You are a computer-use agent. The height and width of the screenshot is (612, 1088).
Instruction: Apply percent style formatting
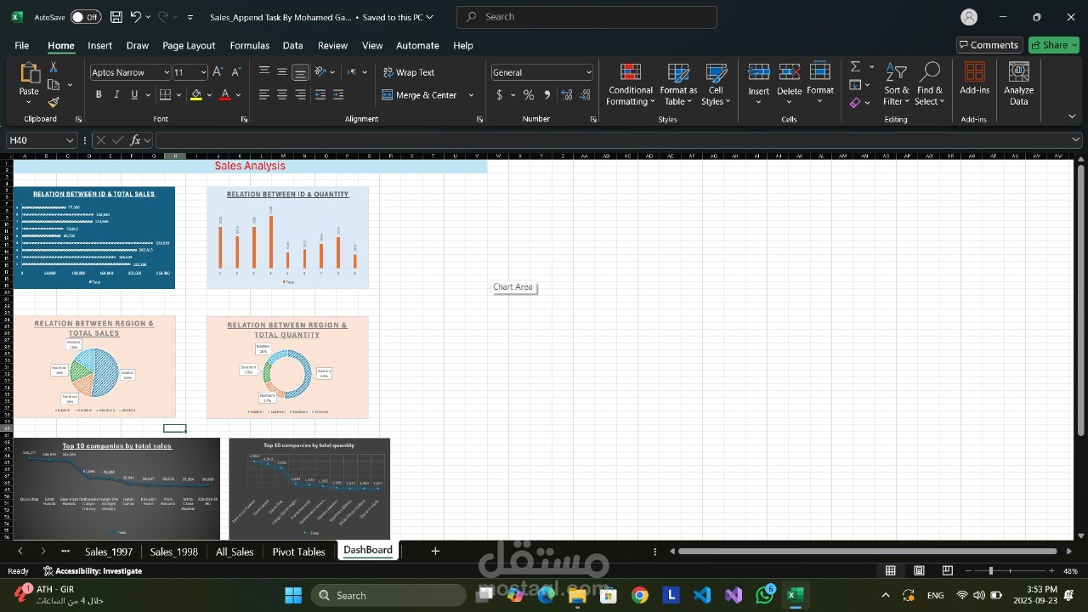[529, 95]
